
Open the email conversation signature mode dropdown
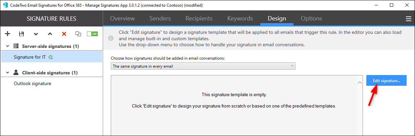(x=203, y=66)
